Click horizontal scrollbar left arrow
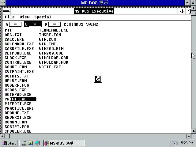 click(2, 136)
